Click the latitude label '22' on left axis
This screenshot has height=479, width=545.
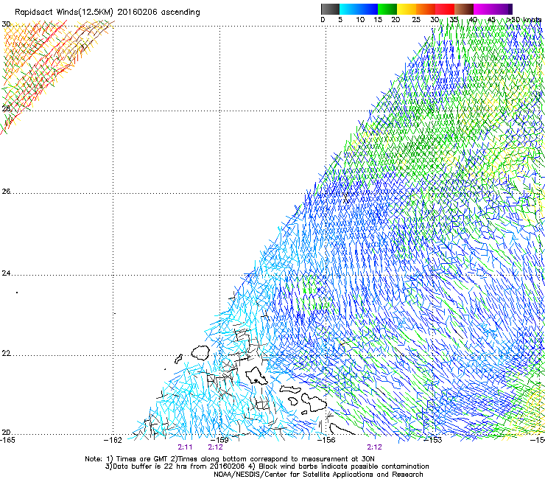pyautogui.click(x=6, y=353)
